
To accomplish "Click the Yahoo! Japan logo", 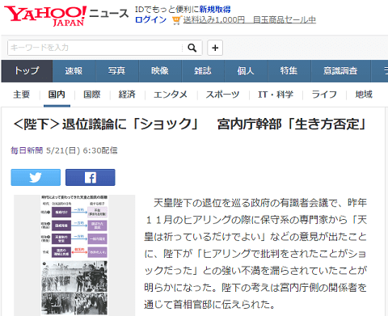I will point(45,16).
